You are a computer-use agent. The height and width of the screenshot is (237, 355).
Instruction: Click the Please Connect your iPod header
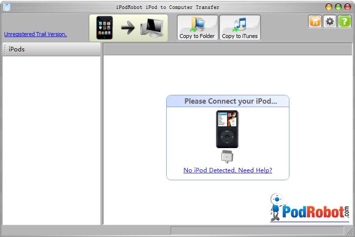[x=228, y=101]
